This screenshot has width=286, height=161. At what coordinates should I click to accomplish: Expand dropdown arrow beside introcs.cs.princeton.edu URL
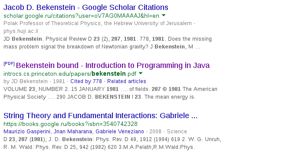(141, 73)
